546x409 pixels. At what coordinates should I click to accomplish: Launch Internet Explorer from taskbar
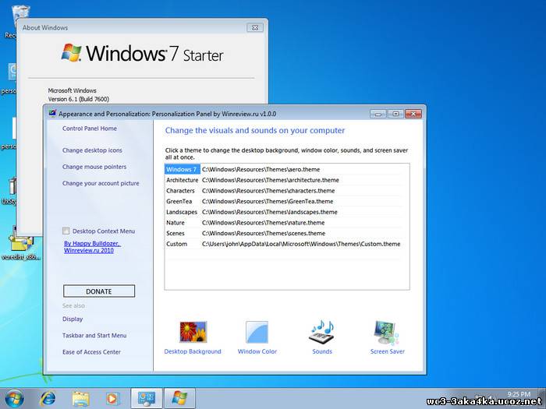pos(48,398)
